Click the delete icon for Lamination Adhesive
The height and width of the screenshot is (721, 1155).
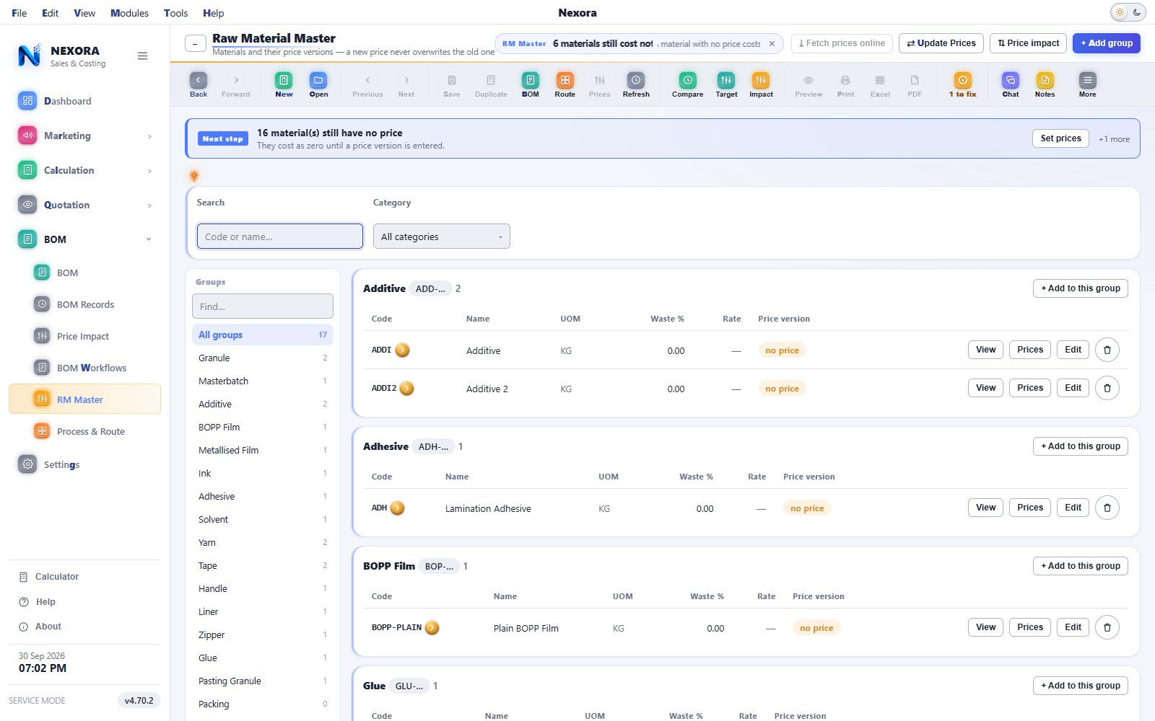coord(1107,508)
